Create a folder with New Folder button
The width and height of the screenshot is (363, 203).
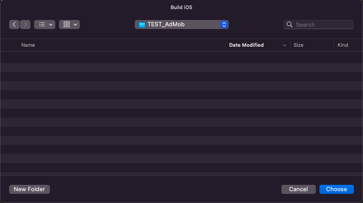(29, 189)
